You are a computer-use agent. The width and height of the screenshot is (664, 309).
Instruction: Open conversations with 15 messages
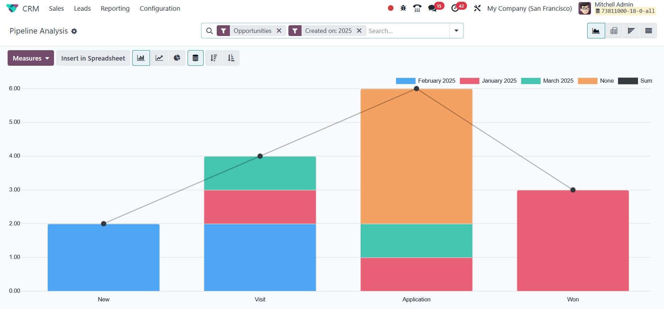[436, 8]
